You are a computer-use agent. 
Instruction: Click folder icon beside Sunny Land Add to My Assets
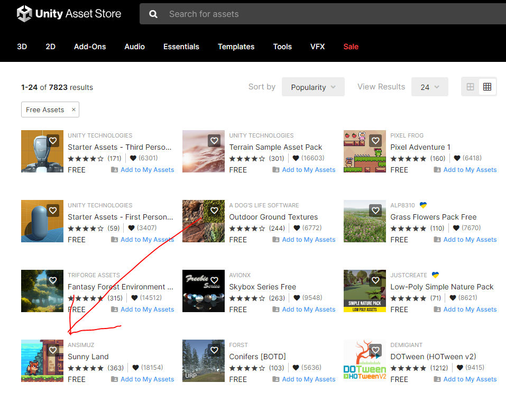click(x=115, y=379)
